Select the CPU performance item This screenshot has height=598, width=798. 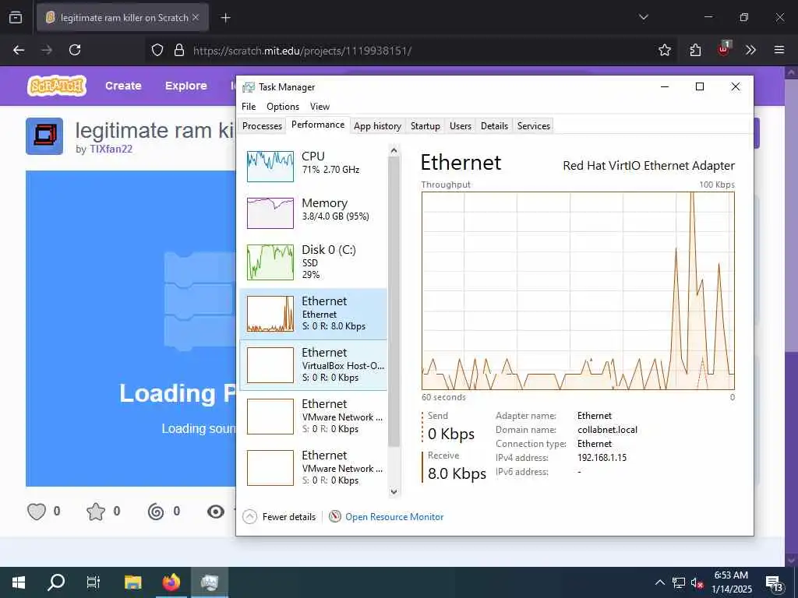(x=313, y=165)
